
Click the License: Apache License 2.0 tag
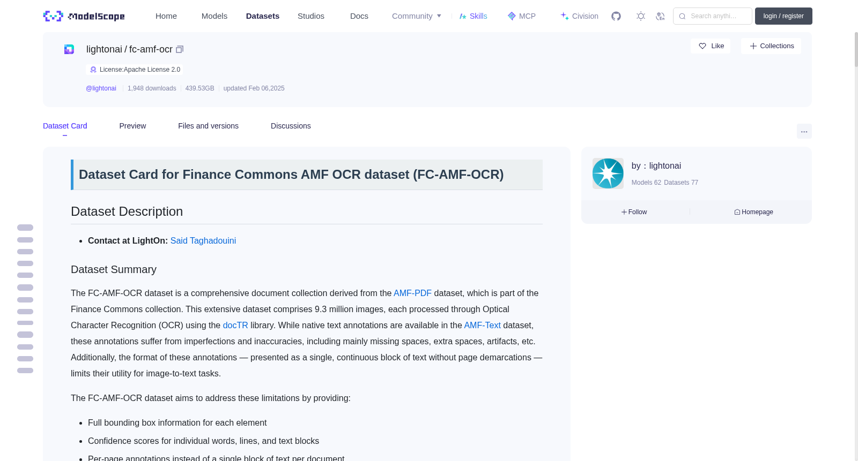tap(135, 70)
